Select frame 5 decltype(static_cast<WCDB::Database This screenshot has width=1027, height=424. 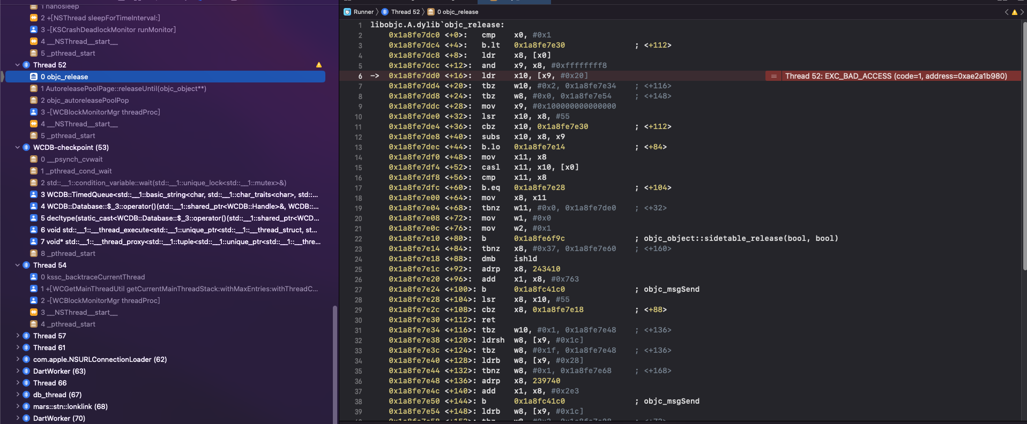click(x=180, y=218)
